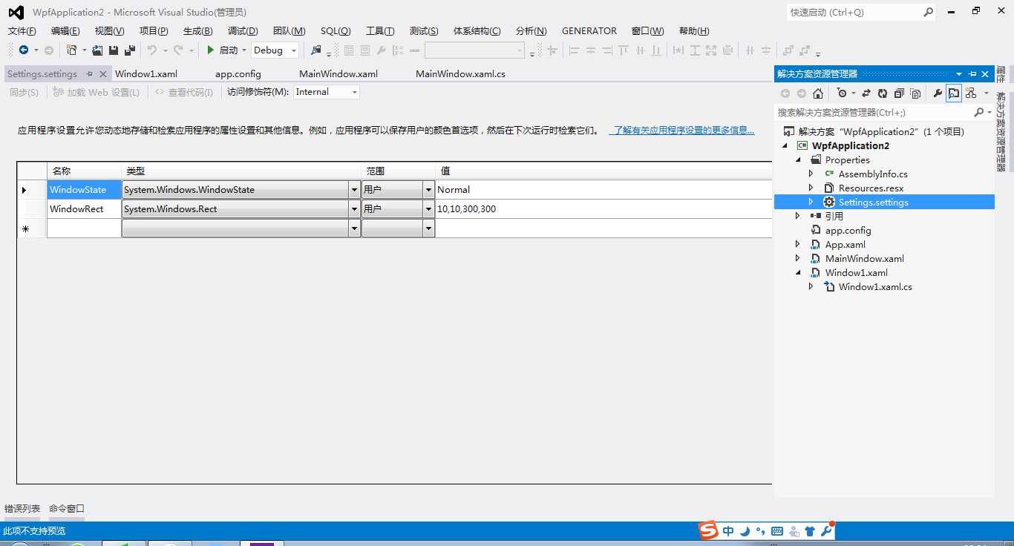Pin the Settings.settings tab
This screenshot has width=1014, height=546.
(89, 74)
